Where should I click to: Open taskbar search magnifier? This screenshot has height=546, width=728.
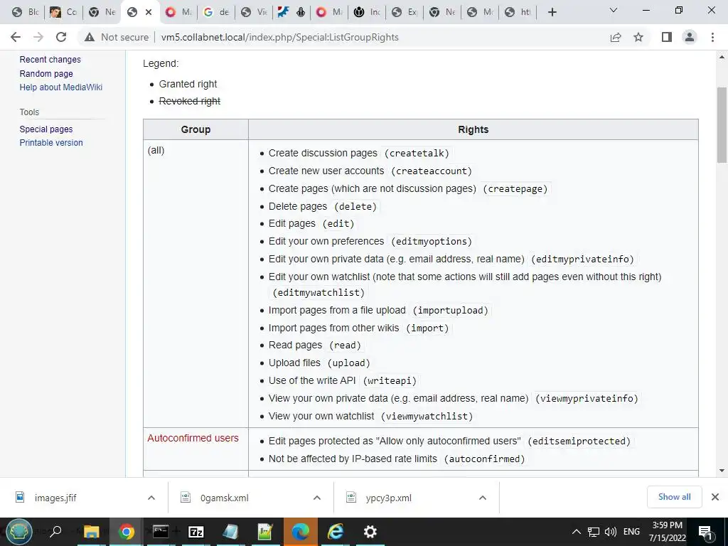tap(55, 531)
